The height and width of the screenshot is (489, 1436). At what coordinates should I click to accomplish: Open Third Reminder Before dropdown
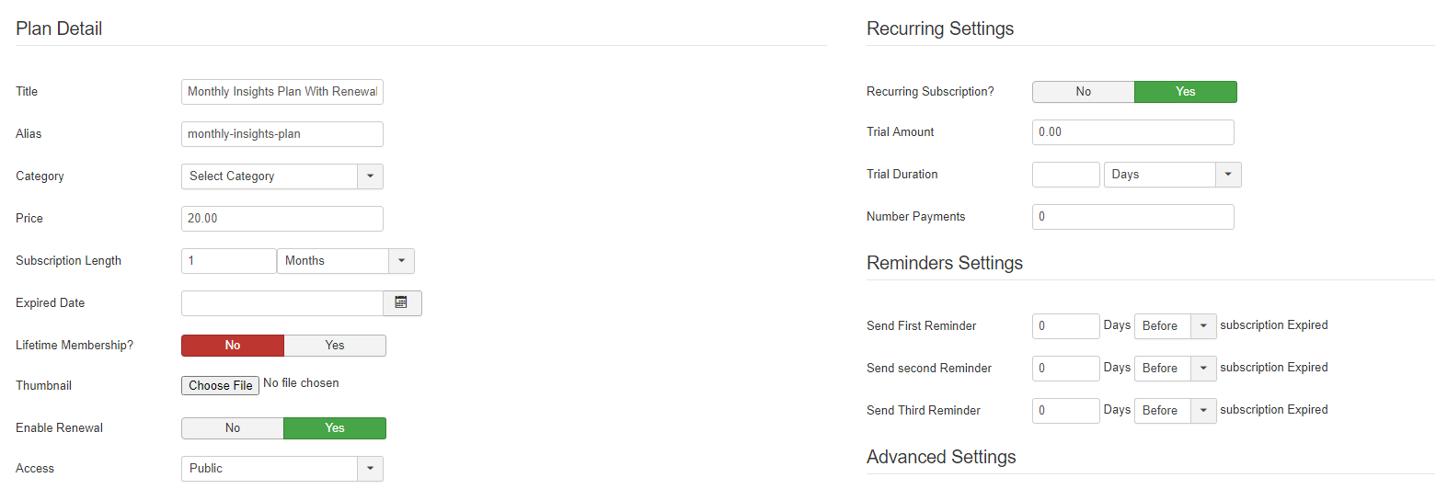tap(1176, 411)
